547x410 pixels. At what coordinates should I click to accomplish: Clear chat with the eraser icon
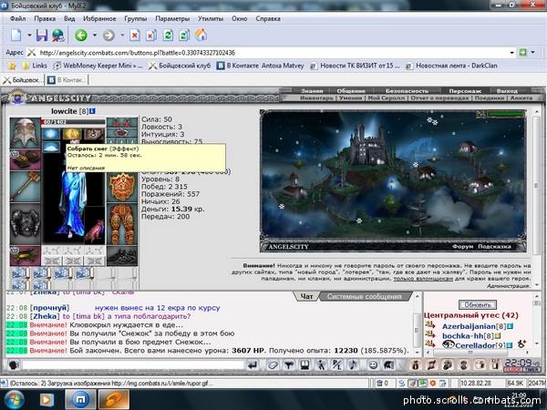tap(273, 365)
